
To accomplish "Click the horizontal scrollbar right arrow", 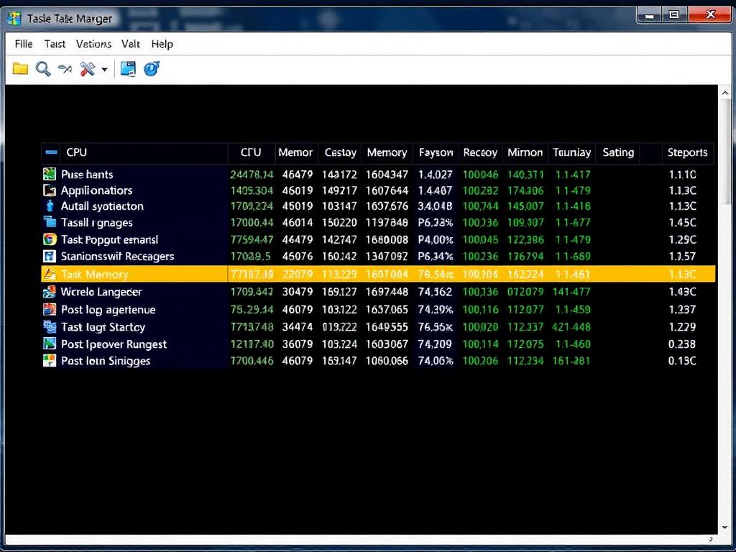I will click(711, 539).
